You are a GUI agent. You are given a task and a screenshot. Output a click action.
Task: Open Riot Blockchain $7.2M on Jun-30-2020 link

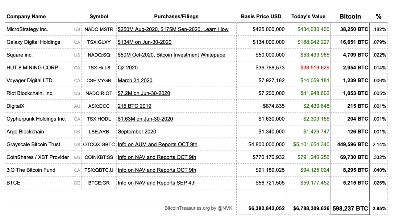144,93
